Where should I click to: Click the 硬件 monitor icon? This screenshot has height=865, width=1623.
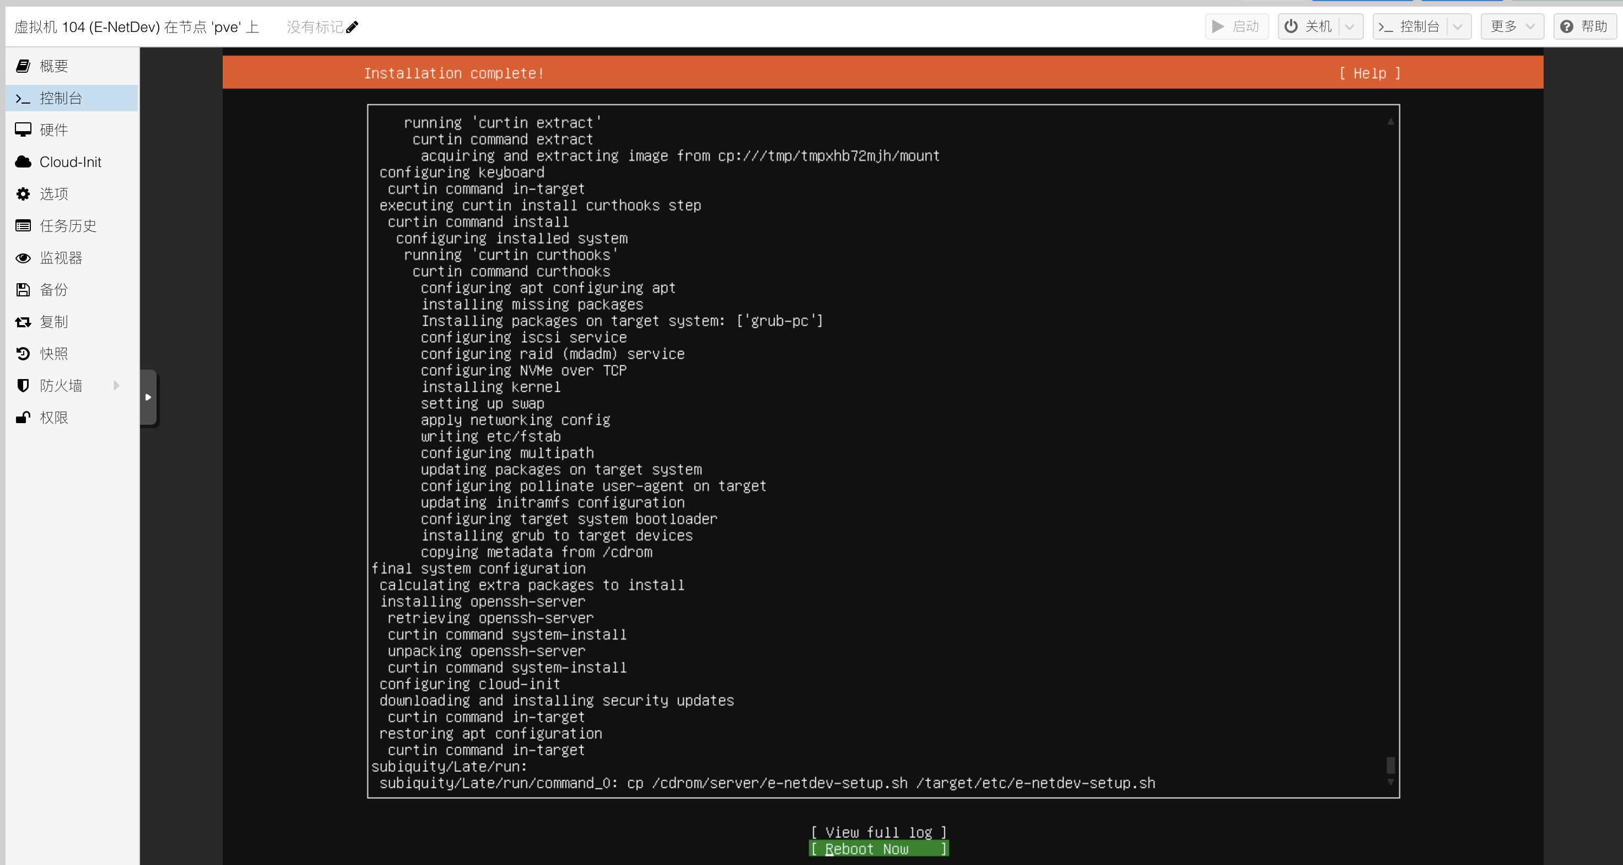pos(23,129)
